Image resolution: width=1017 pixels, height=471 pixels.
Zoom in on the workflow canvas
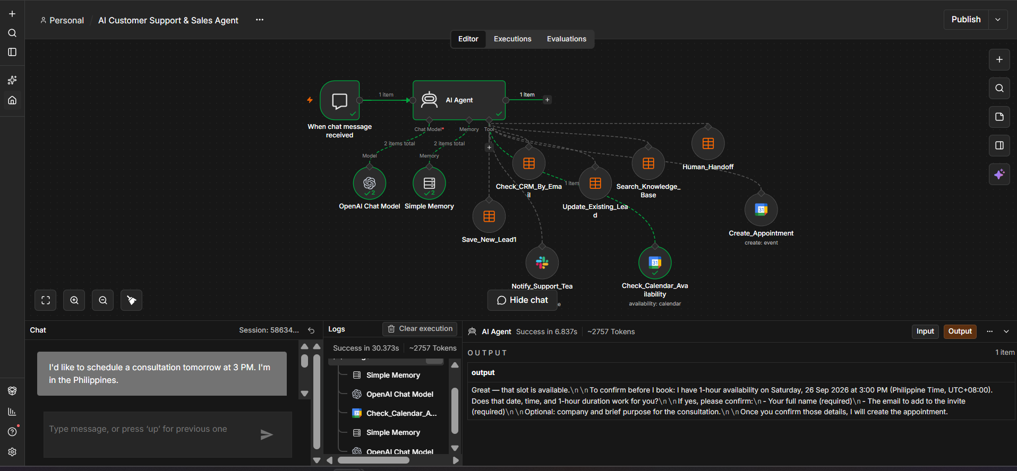74,300
